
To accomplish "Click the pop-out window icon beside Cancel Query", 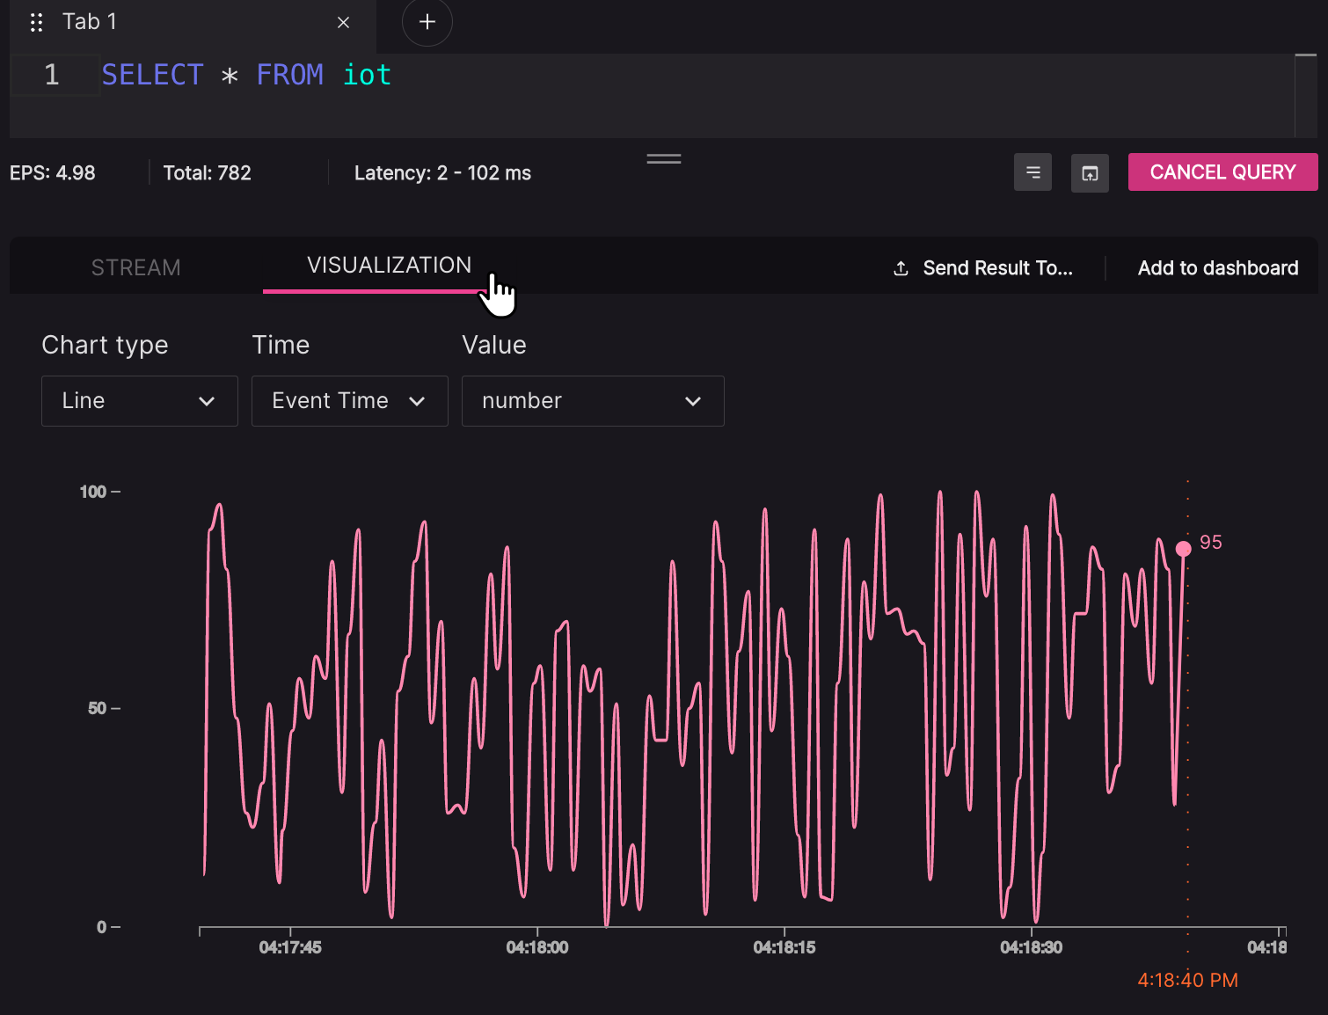I will click(1090, 173).
